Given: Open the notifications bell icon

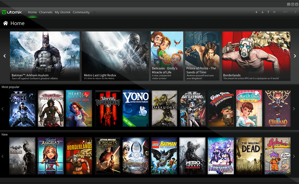Looking at the screenshot, I should click(256, 12).
